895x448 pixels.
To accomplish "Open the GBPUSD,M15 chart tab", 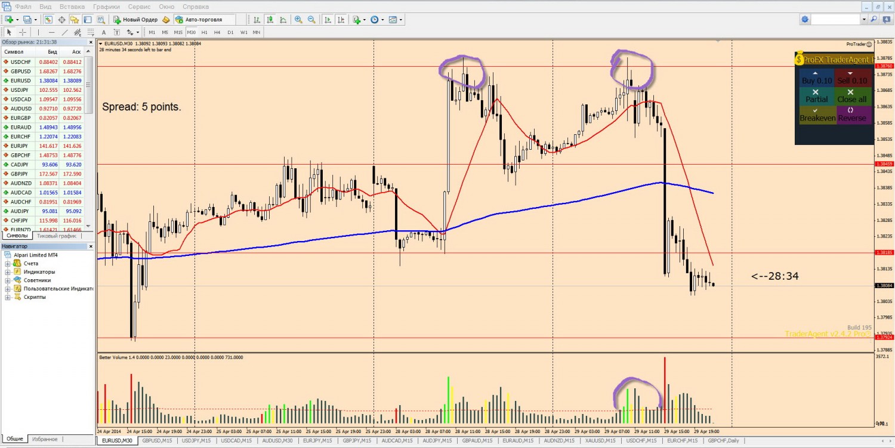I will [158, 441].
